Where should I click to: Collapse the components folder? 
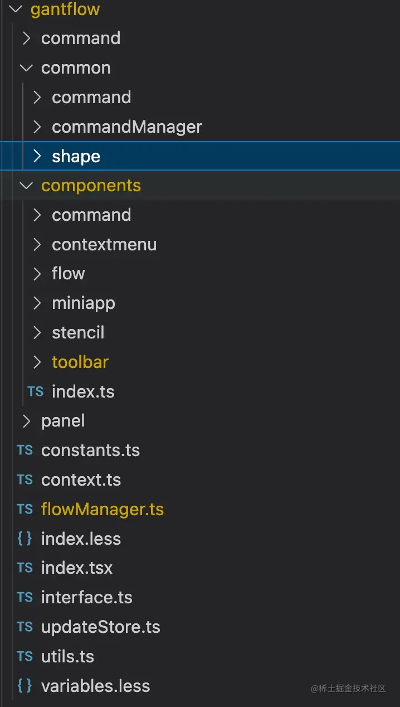(x=26, y=186)
